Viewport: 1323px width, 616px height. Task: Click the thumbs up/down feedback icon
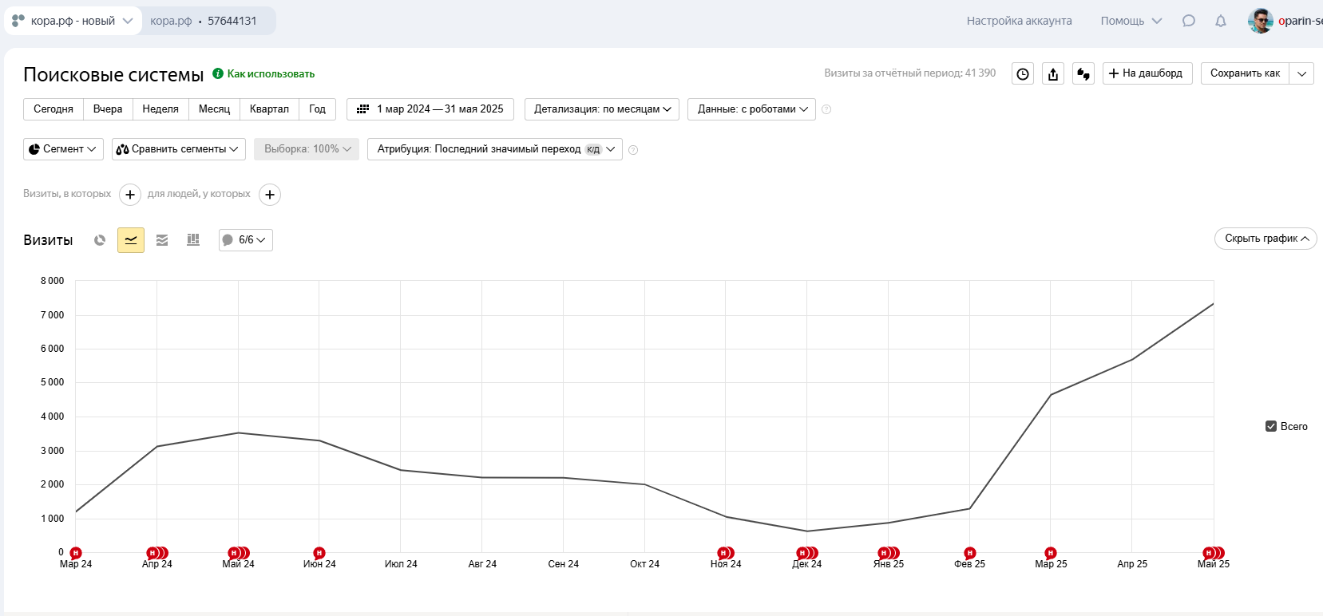pos(1083,74)
